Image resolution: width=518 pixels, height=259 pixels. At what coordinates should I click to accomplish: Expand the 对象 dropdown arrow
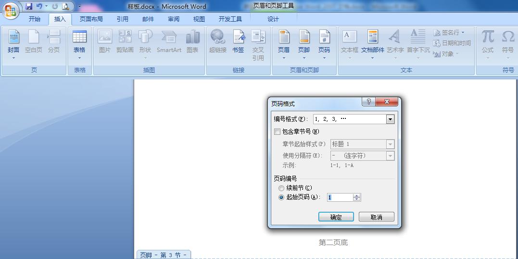457,53
